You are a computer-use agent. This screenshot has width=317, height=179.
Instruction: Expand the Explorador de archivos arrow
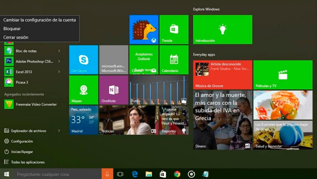[x=59, y=131]
